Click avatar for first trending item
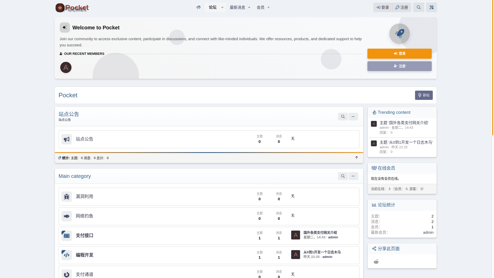Image resolution: width=494 pixels, height=278 pixels. (374, 124)
